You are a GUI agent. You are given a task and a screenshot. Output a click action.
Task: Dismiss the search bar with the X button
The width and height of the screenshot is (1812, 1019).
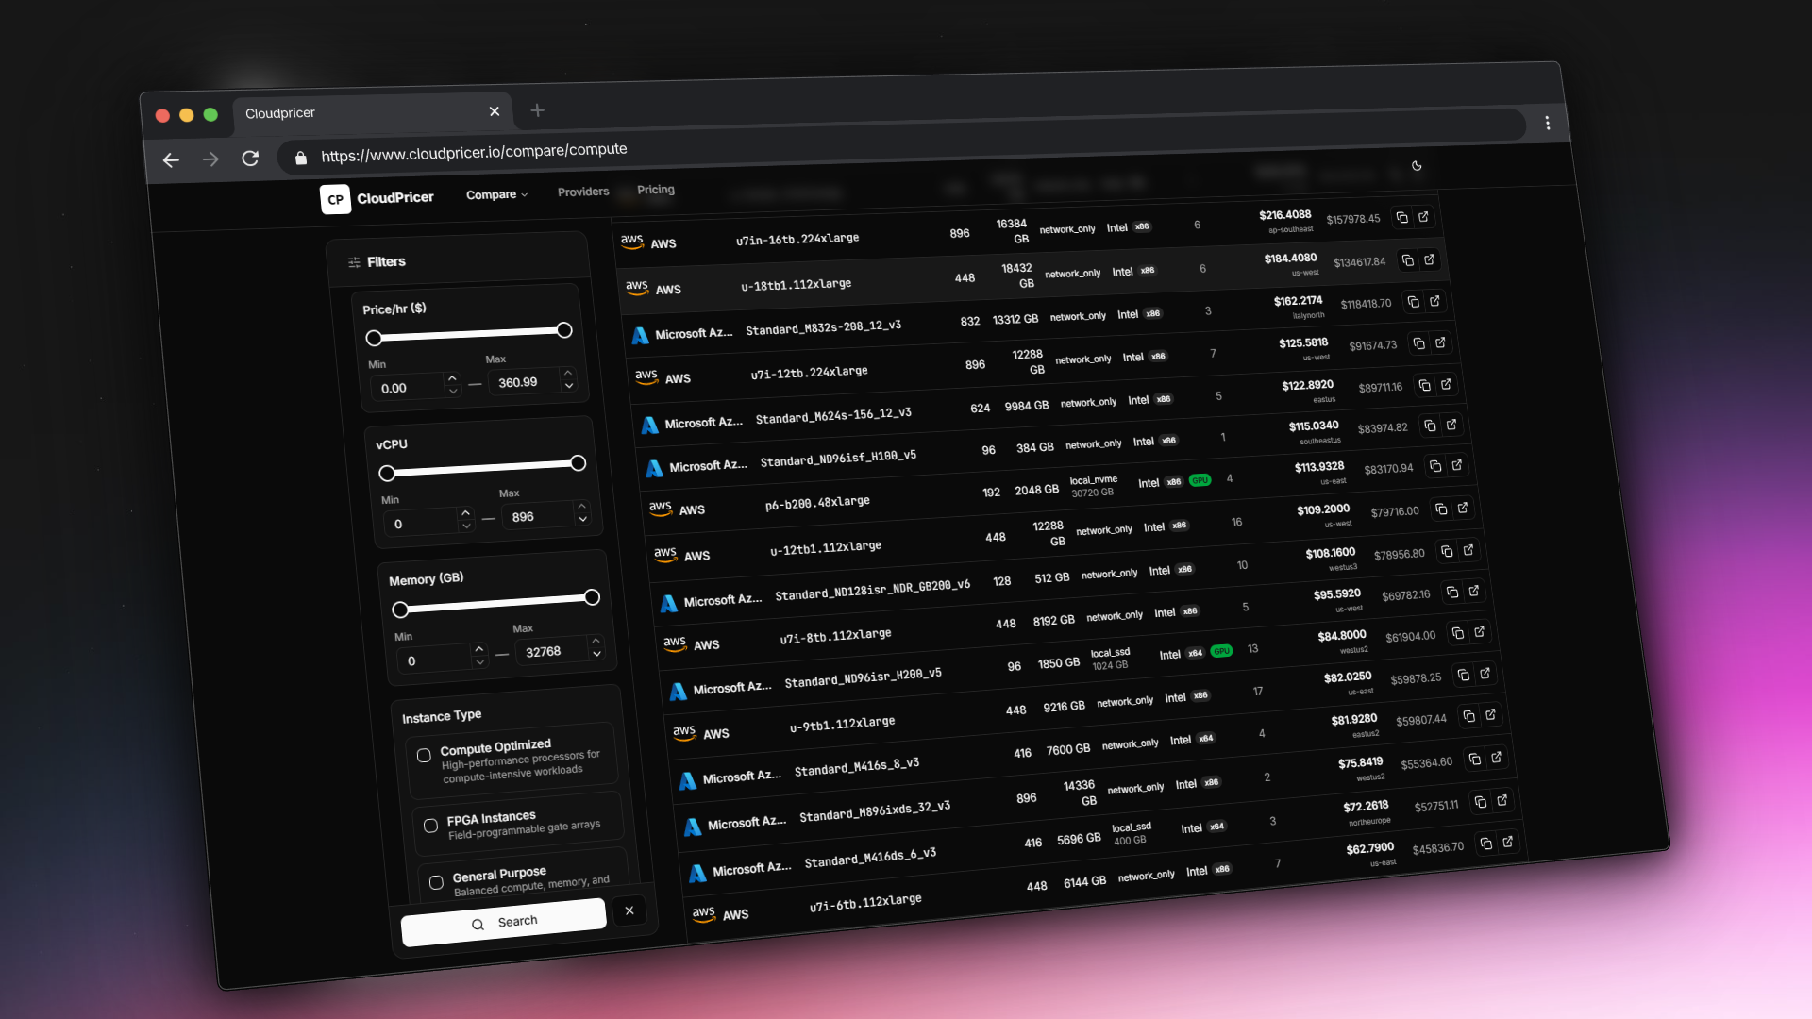(629, 910)
